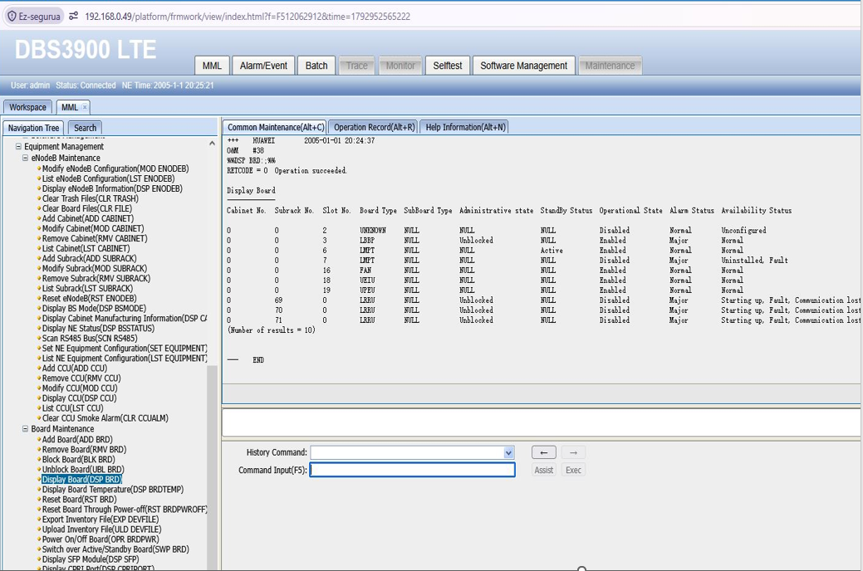Open the Selftest top menu tab
The width and height of the screenshot is (863, 571).
coord(448,66)
